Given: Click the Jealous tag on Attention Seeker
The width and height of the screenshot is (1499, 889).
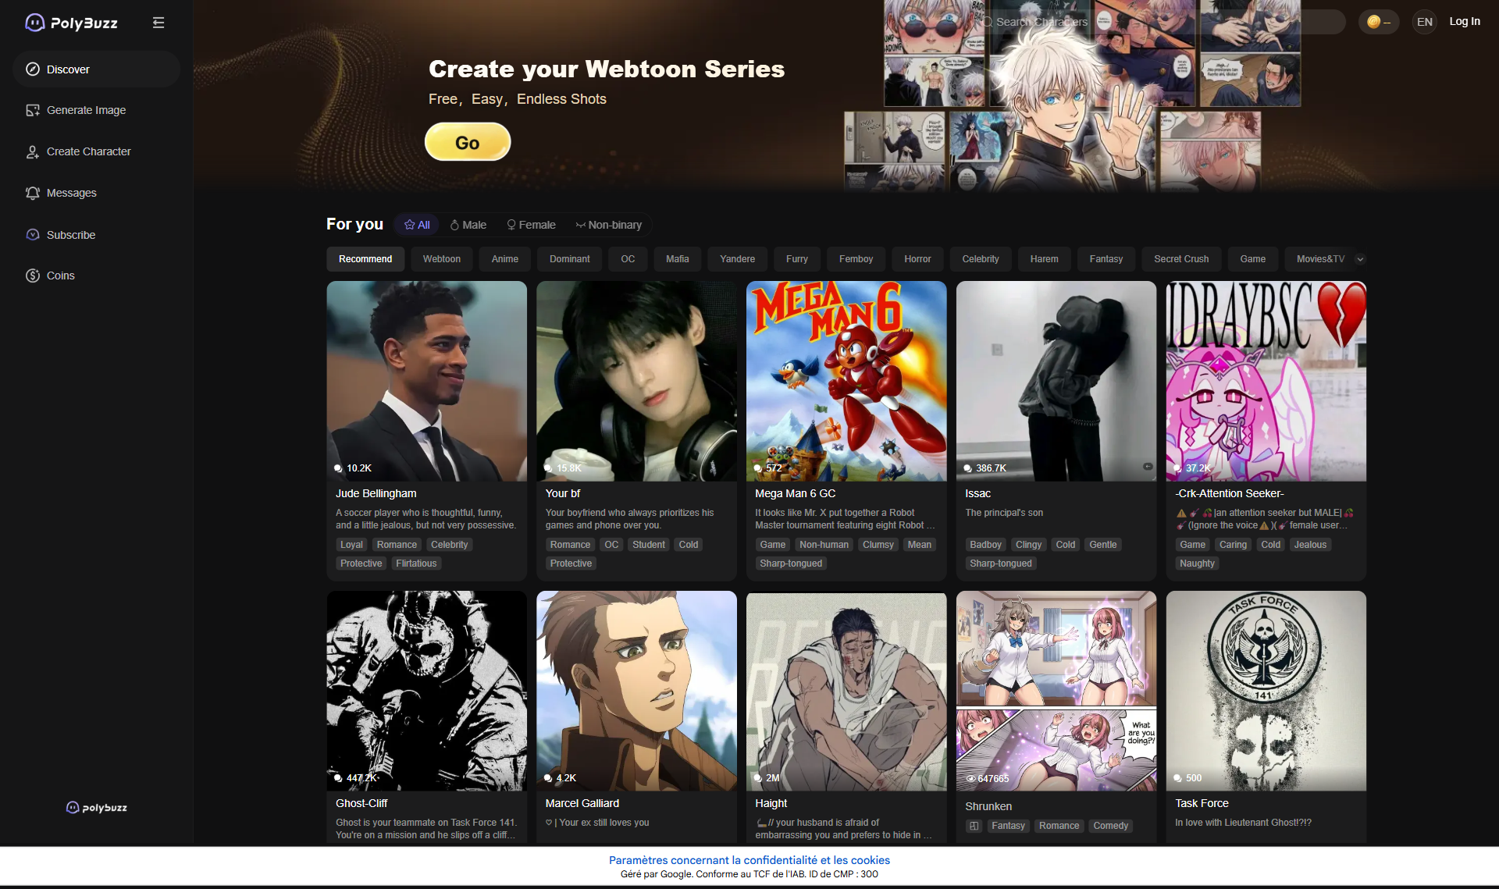Looking at the screenshot, I should [x=1310, y=545].
